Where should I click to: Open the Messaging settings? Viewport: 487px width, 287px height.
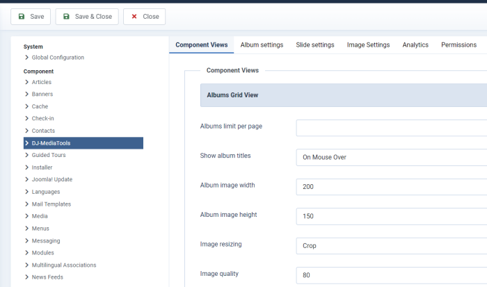[x=46, y=240]
